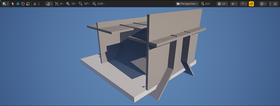The width and height of the screenshot is (280, 106).
Task: Open the transform options three-dot menu
Action: [39, 4]
